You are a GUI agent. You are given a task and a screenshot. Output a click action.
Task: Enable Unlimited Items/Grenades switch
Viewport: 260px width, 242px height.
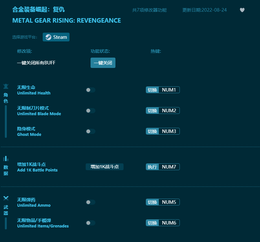click(91, 223)
